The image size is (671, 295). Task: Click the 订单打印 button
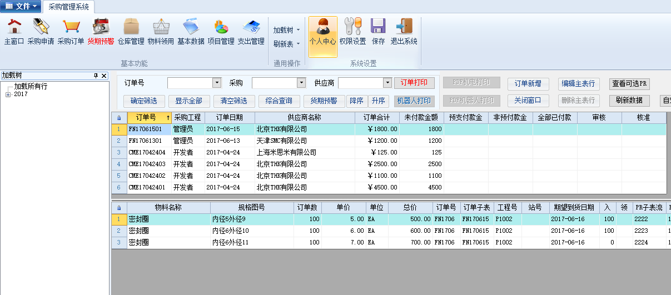pyautogui.click(x=414, y=83)
